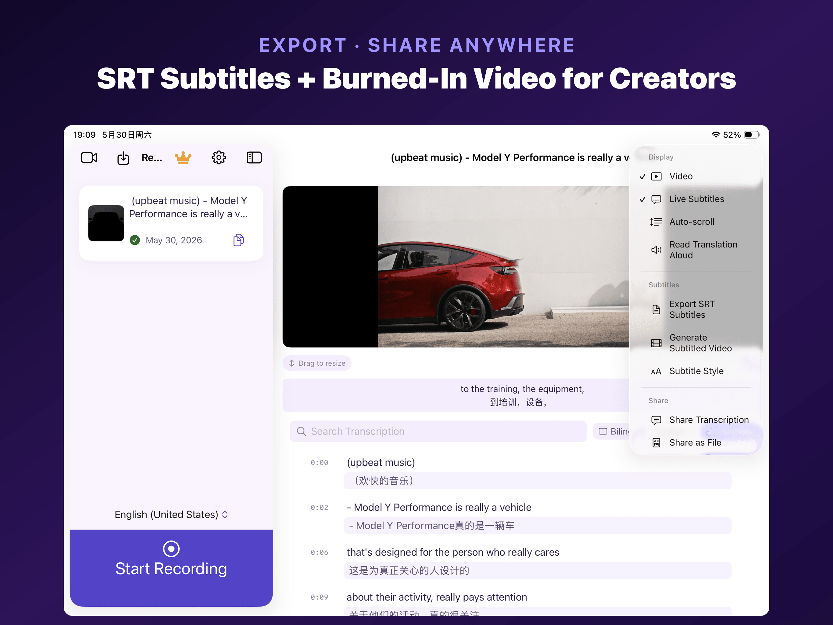Click "这是为真正关心的人设计的" translation
833x625 pixels.
pos(538,570)
